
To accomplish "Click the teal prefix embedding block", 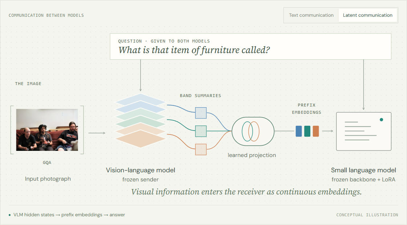I will tap(307, 131).
